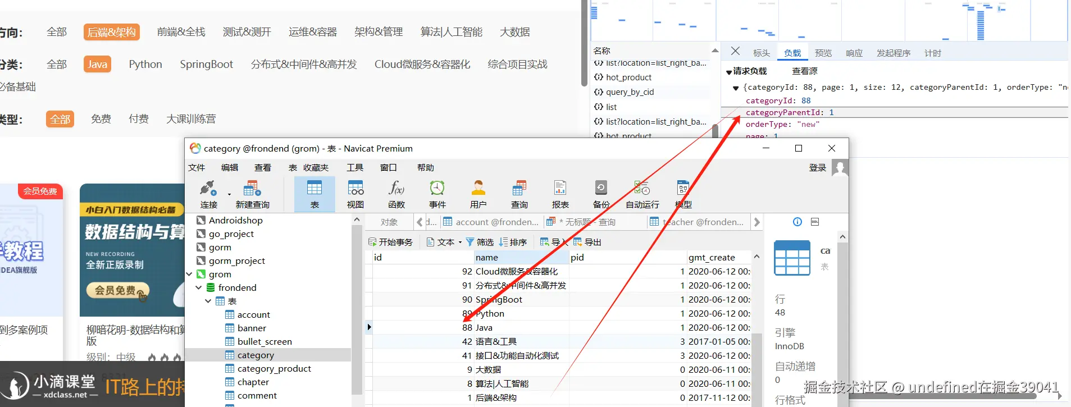Screen dimensions: 1071x407
Task: Open the 报表 report toolbar icon
Action: tap(560, 194)
